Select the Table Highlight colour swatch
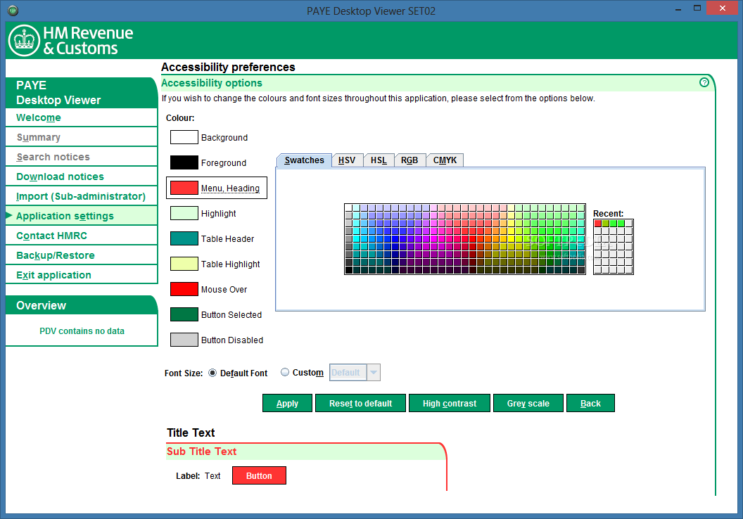743x519 pixels. 184,264
